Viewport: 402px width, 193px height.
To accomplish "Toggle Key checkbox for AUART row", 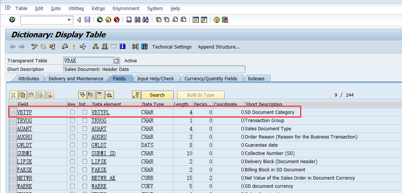I will click(73, 128).
